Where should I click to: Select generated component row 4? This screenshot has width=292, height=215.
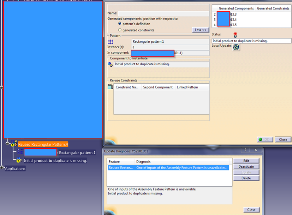(251, 25)
